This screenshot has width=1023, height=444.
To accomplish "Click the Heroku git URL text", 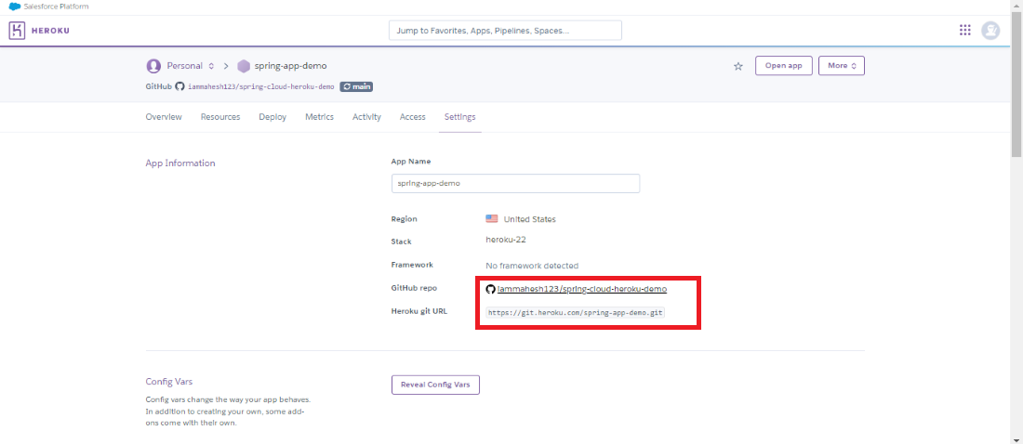I will coord(575,313).
